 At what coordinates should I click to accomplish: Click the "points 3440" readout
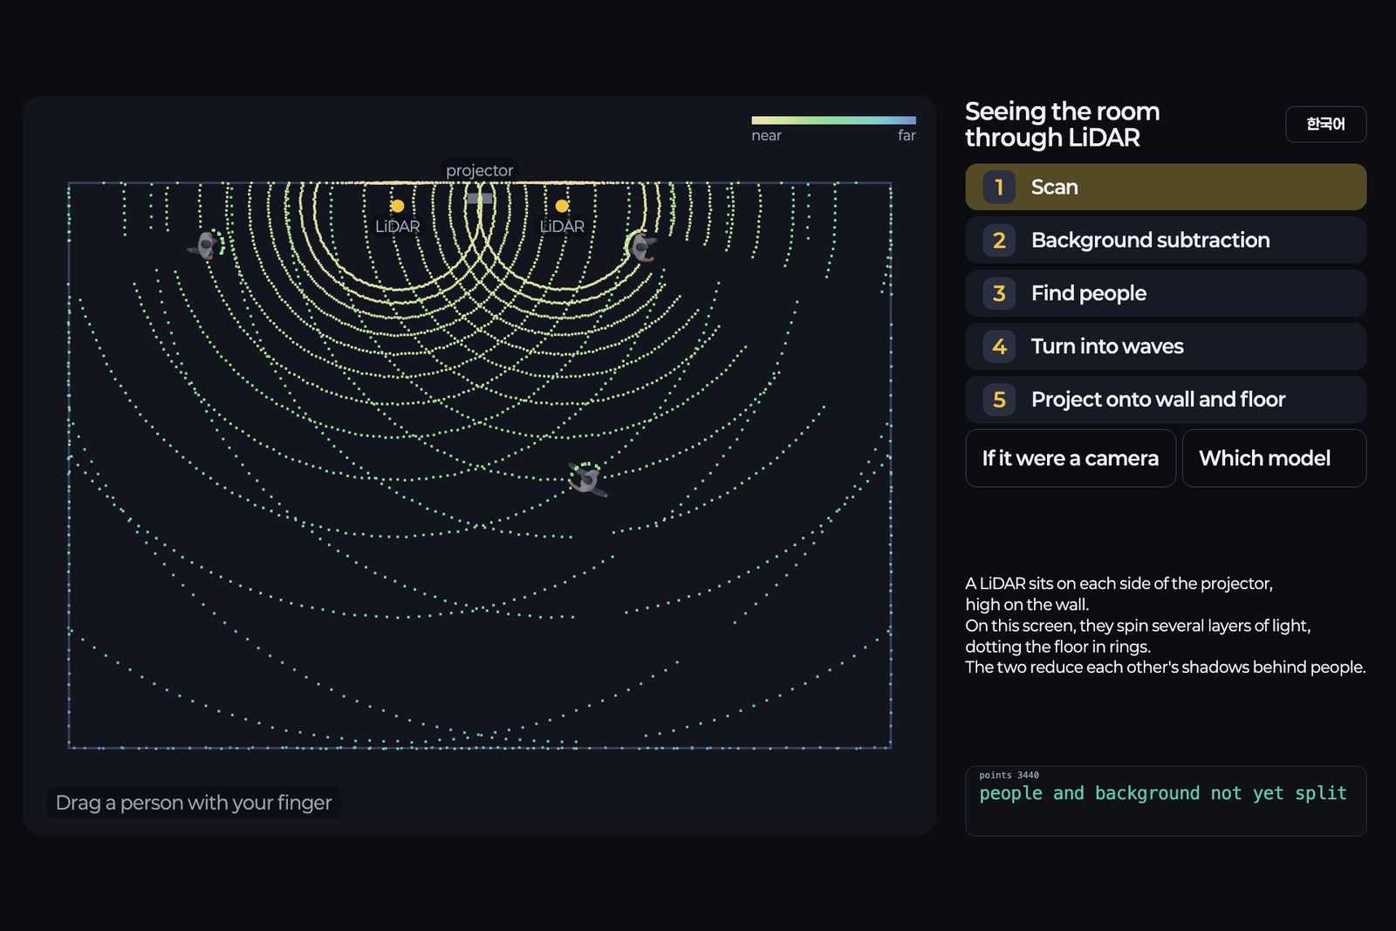1009,775
